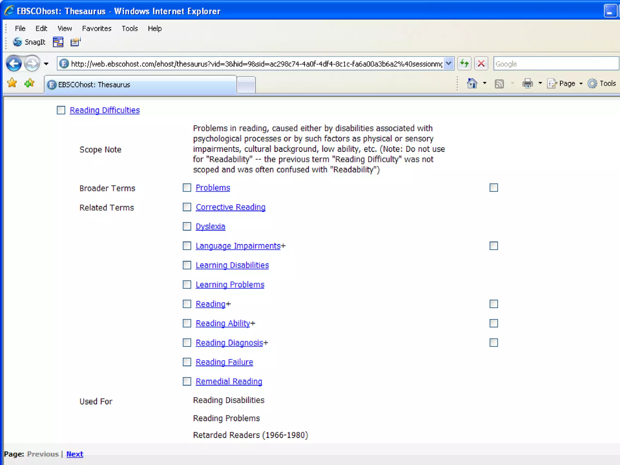Tick the Reading Difficulties checkbox

point(61,110)
